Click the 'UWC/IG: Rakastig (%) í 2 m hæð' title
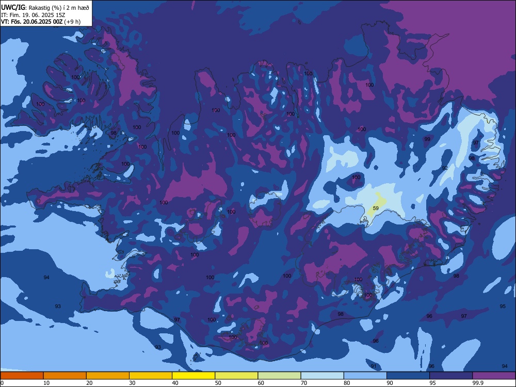Viewport: 516px width, 387px height. click(x=45, y=7)
